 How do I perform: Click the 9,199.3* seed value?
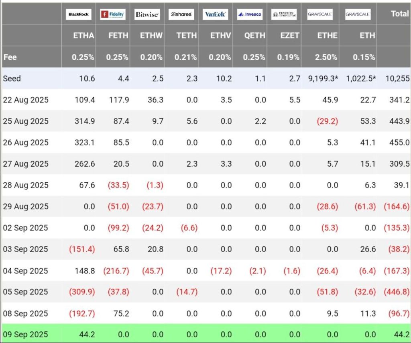(x=323, y=78)
